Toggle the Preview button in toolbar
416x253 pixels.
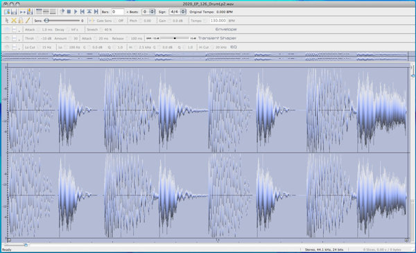23,12
